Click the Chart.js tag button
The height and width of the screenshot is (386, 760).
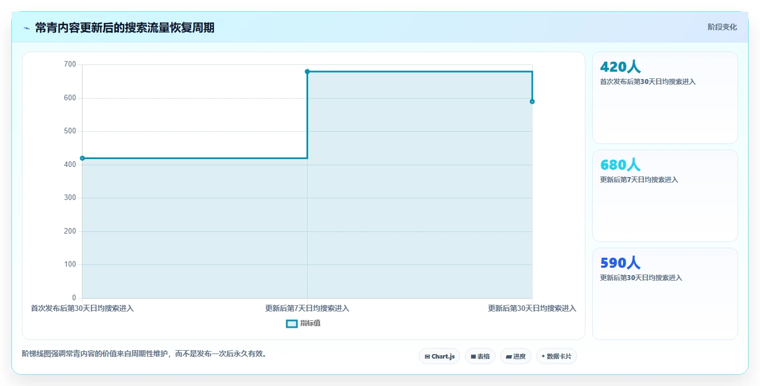click(439, 356)
